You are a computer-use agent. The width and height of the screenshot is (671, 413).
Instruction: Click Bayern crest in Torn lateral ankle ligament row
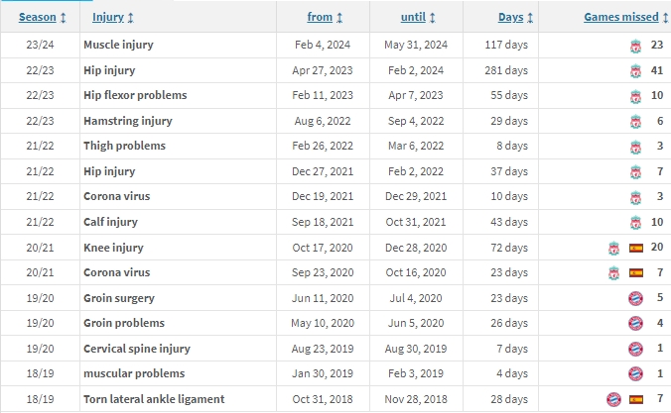614,400
